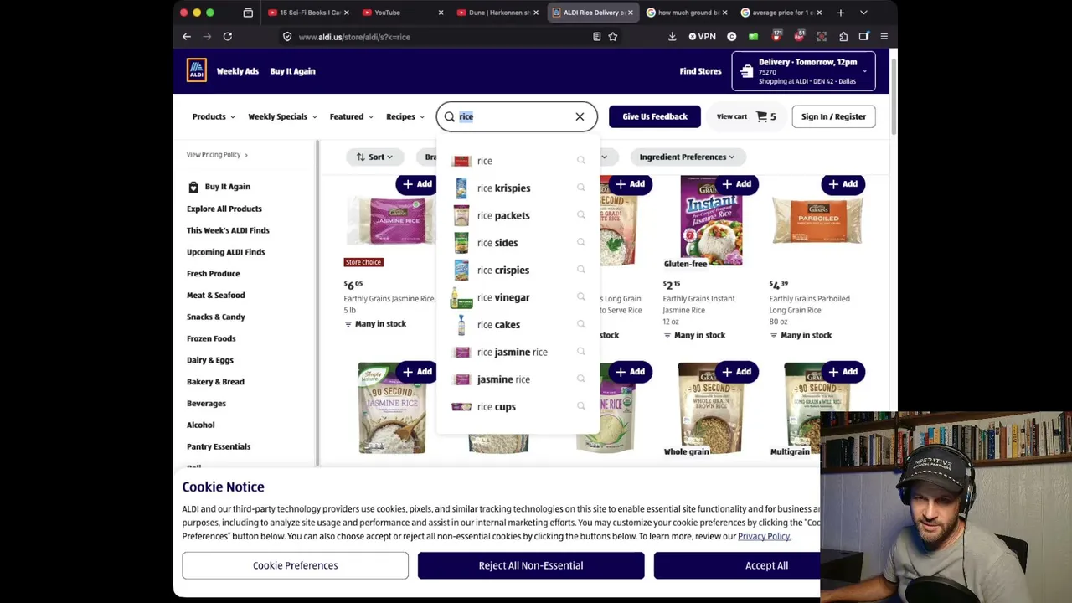The height and width of the screenshot is (603, 1072).
Task: Open the Weekly Ads link
Action: point(238,71)
